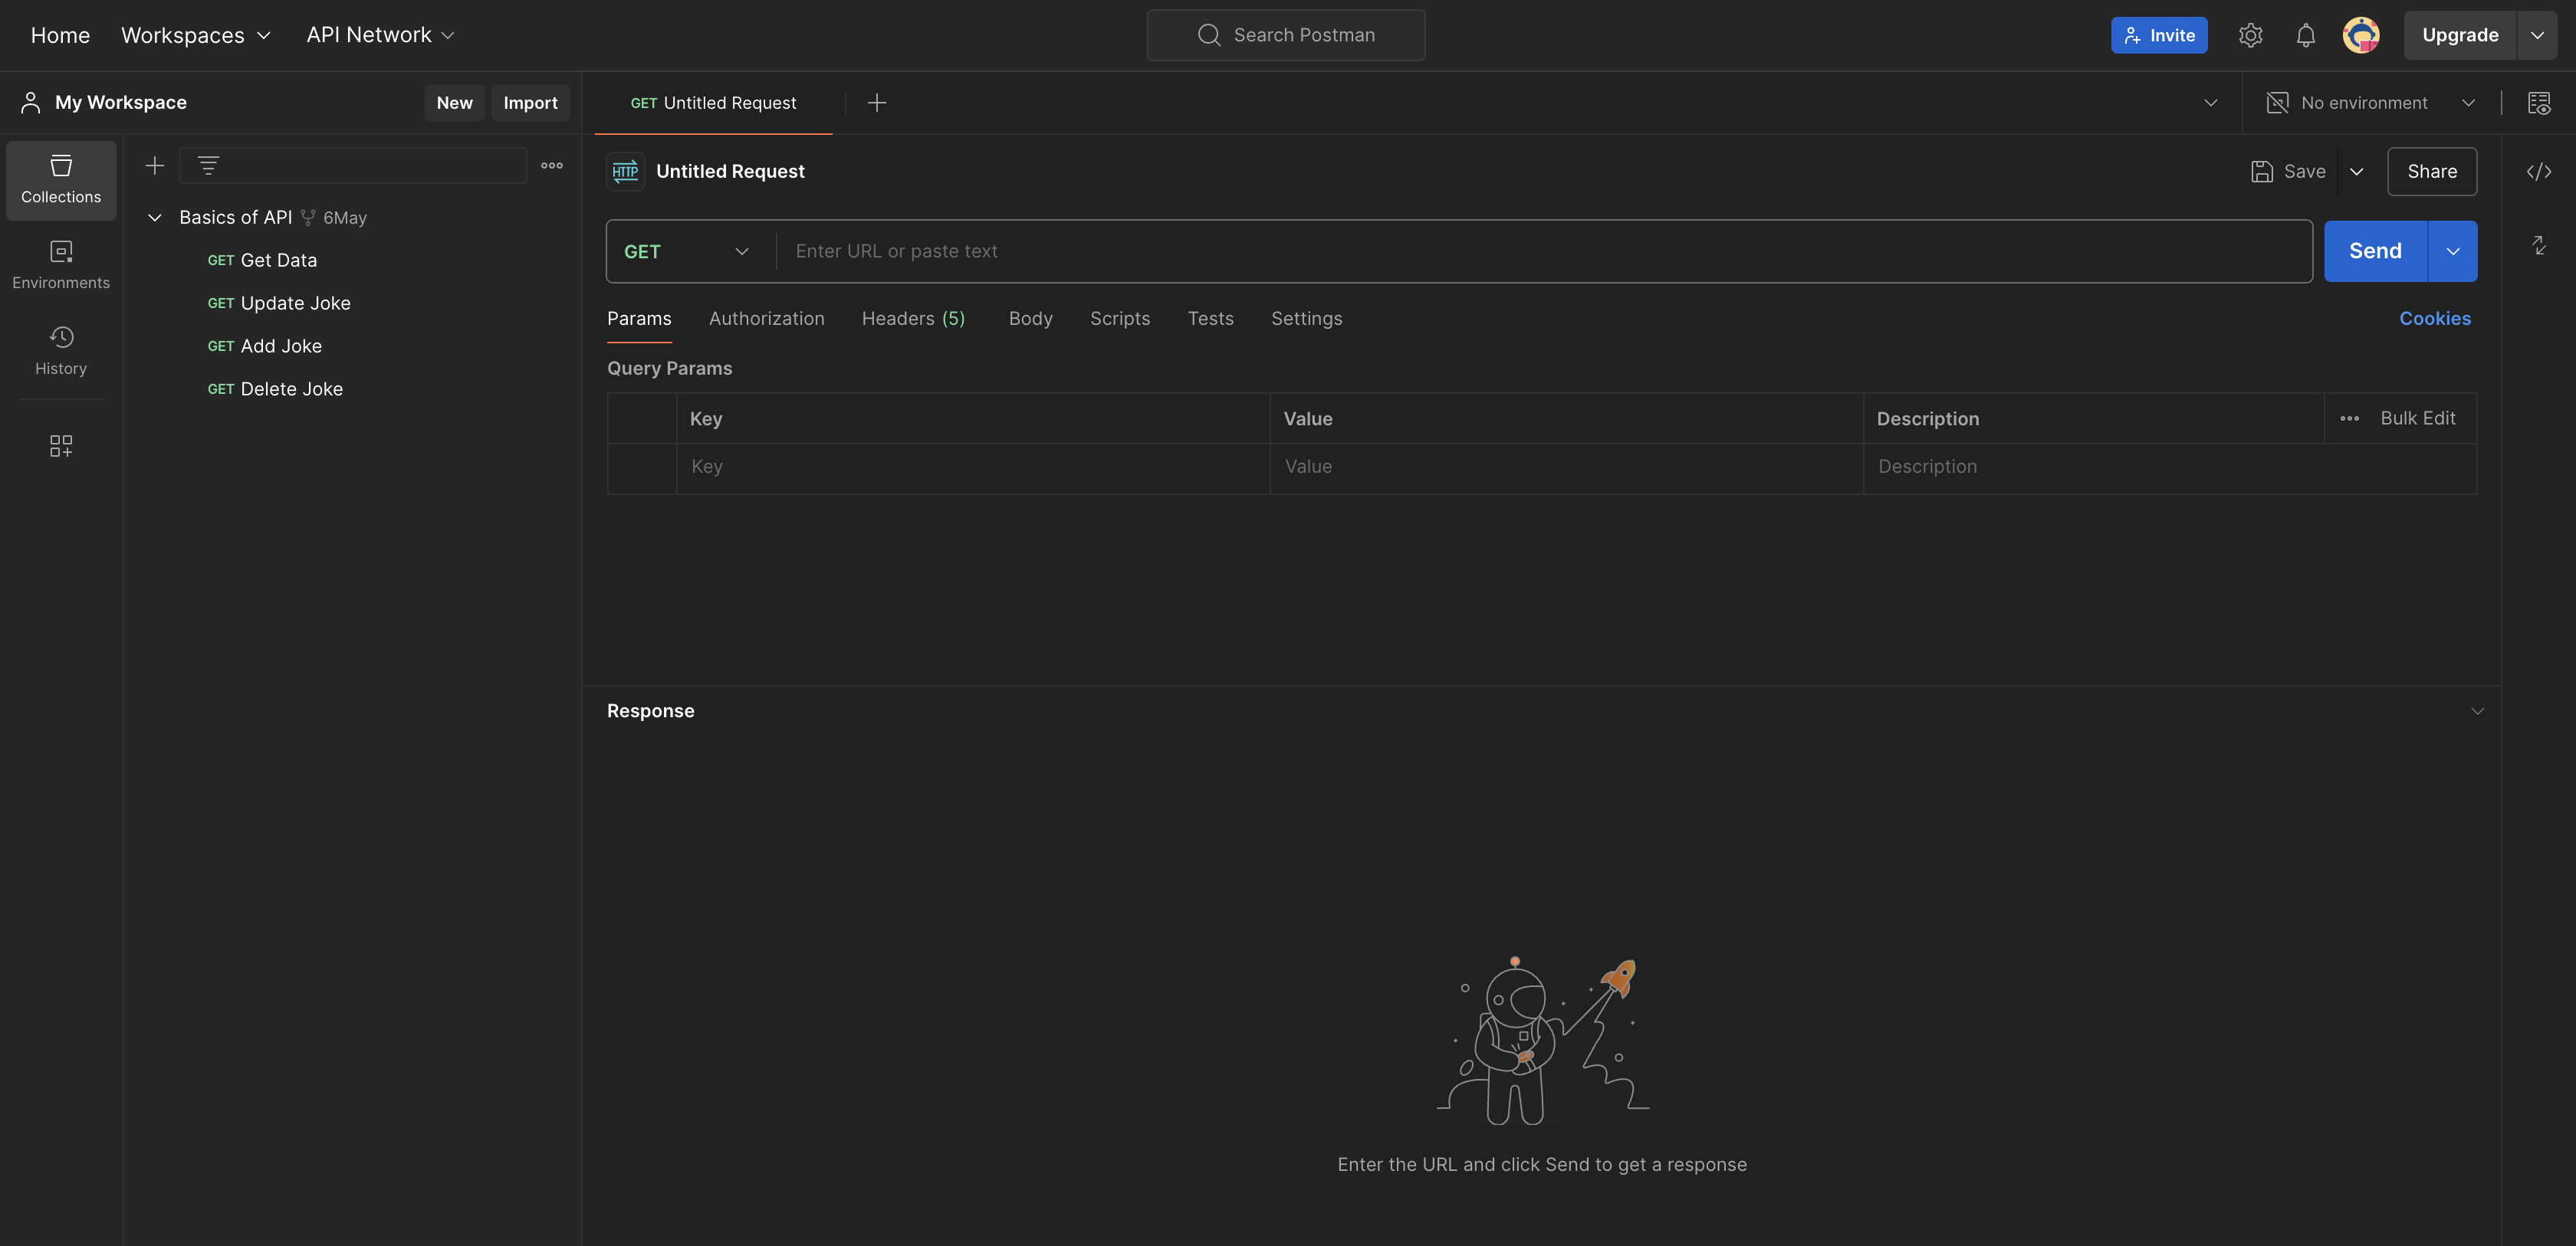The image size is (2576, 1246).
Task: Open the Environments sidebar panel
Action: [x=61, y=265]
